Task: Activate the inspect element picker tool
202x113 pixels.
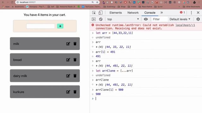Action: pos(94,13)
